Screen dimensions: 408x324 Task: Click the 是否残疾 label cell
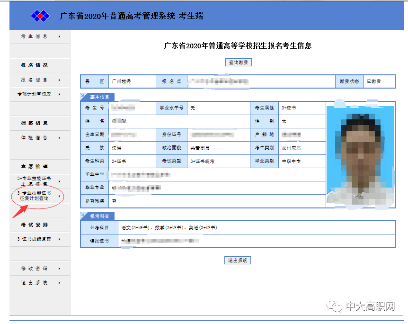pos(95,201)
